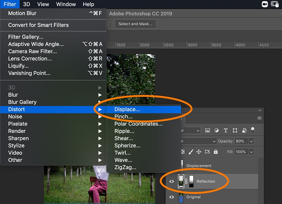Hide the Original layer via eye icon
Screen dimensions: 282x204
coord(172,197)
